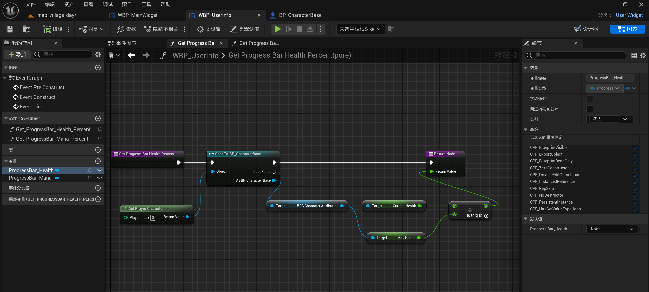Screen dimensions: 649x292
Task: Switch to the 设计器 designer view
Action: point(586,29)
